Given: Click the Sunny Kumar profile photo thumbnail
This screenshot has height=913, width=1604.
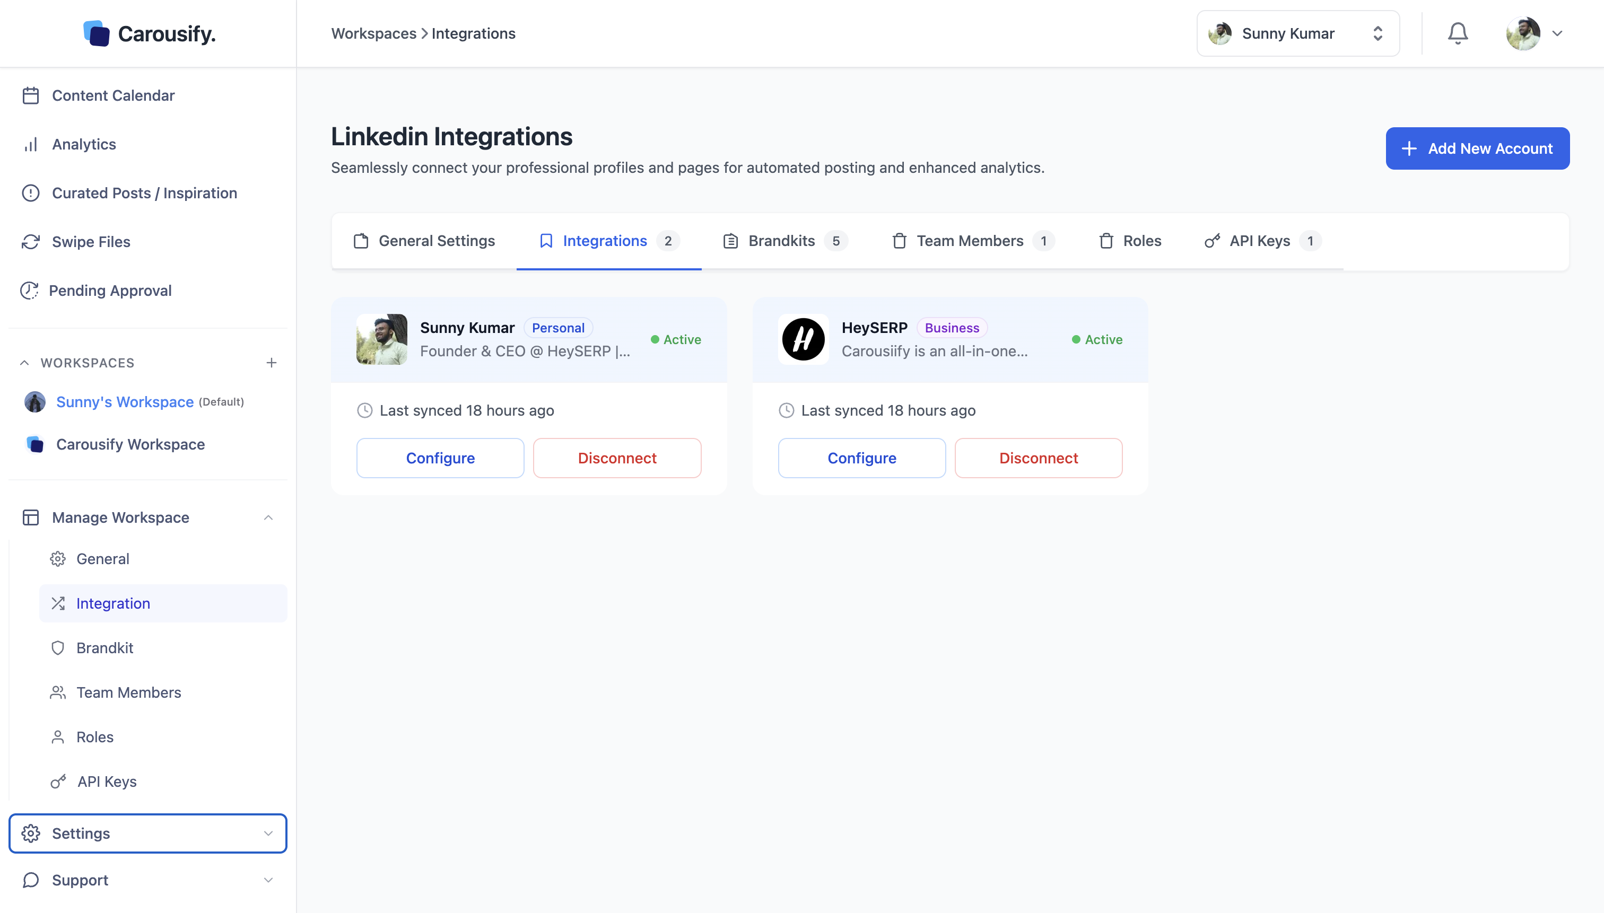Looking at the screenshot, I should tap(381, 339).
